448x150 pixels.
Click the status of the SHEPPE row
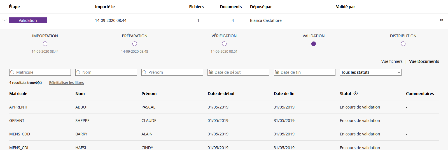(360, 121)
